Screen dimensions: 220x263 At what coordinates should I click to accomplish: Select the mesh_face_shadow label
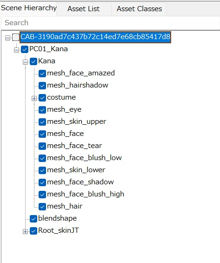(x=80, y=182)
